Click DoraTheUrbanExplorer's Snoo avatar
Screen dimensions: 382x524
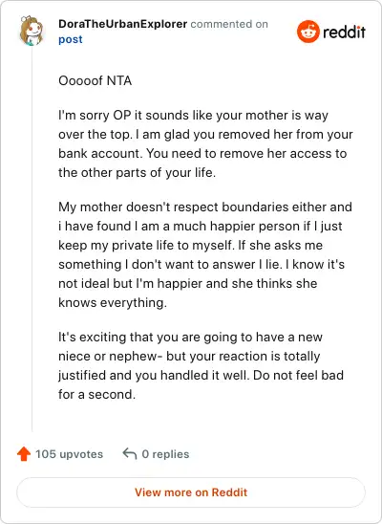coord(32,31)
